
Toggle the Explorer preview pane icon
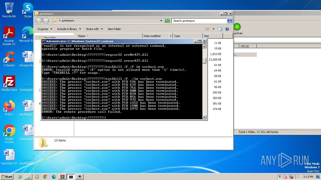pos(220,29)
